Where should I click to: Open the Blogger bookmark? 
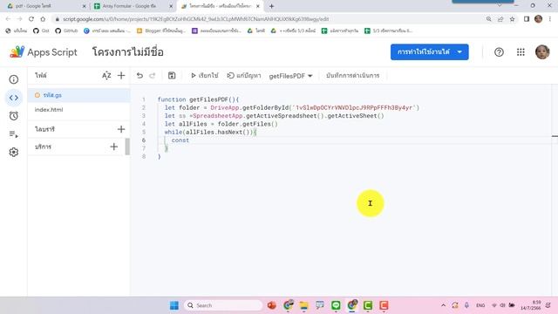click(161, 31)
